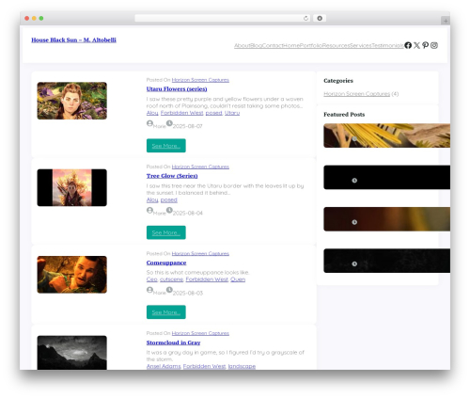The image size is (470, 398).
Task: Open the Comeuppance post thumbnail
Action: (x=72, y=275)
